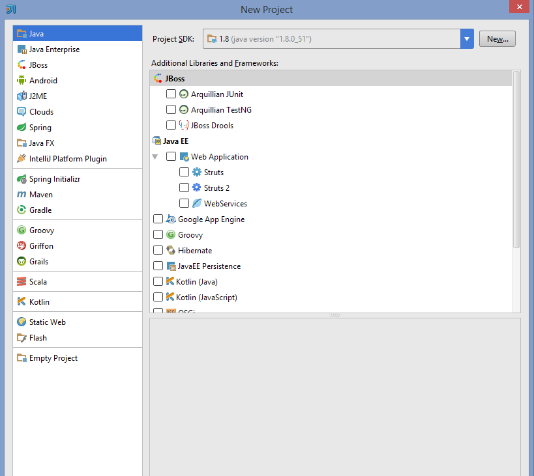Click the Griffon icon
Image resolution: width=534 pixels, height=476 pixels.
22,246
